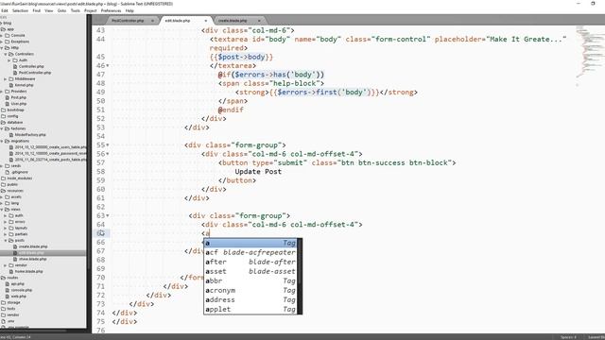The image size is (605, 340).
Task: Collapse the Http folder arrow
Action: pos(2,48)
